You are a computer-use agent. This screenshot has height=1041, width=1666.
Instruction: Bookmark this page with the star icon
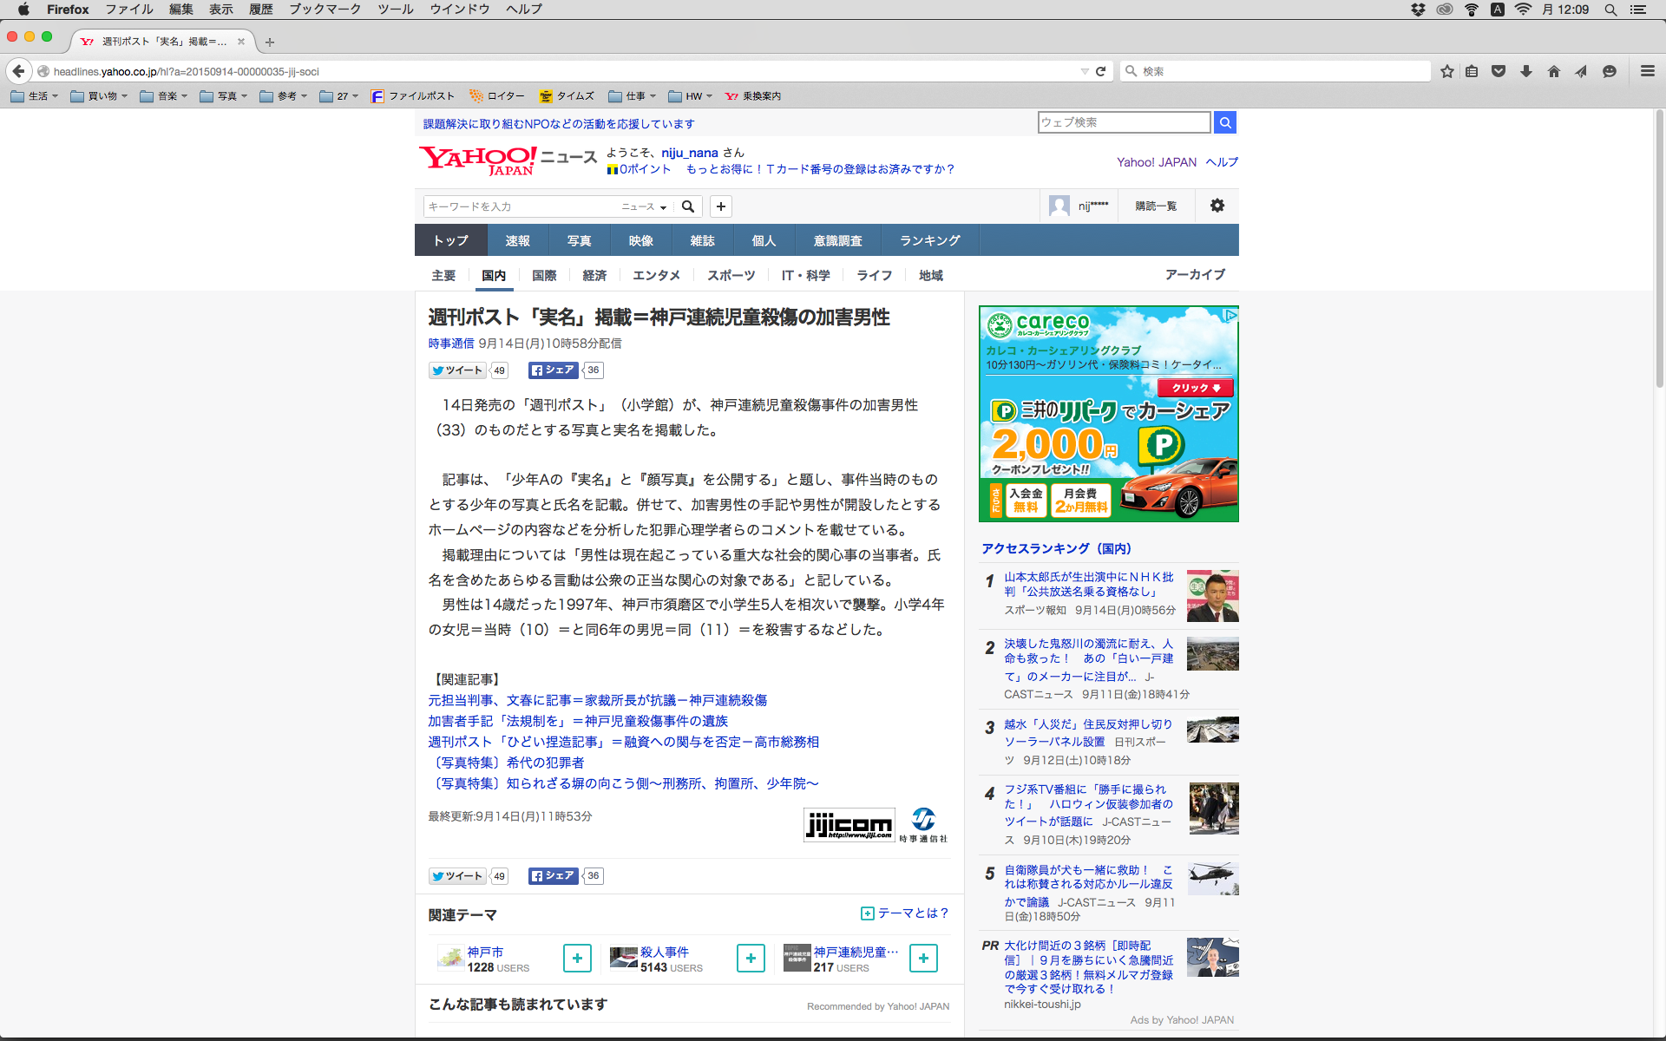pos(1446,71)
